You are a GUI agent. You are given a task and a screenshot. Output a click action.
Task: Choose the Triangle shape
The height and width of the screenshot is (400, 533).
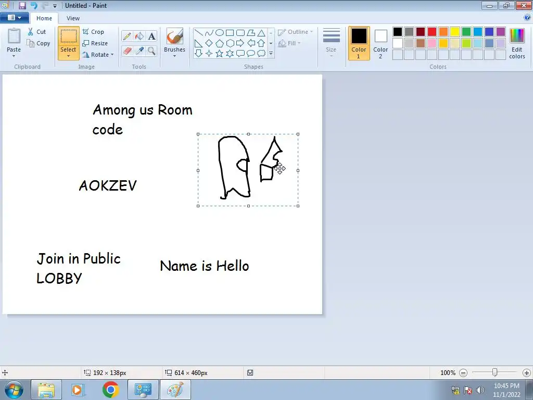pos(261,33)
